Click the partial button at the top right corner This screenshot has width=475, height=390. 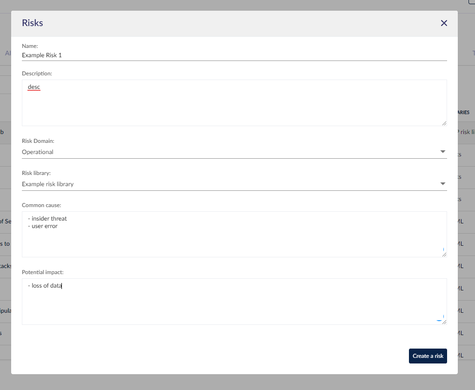pyautogui.click(x=471, y=2)
